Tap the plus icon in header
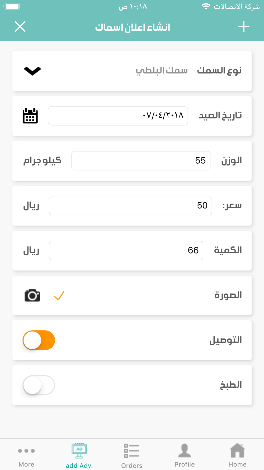Viewport: 264px width, 470px height. [x=244, y=27]
